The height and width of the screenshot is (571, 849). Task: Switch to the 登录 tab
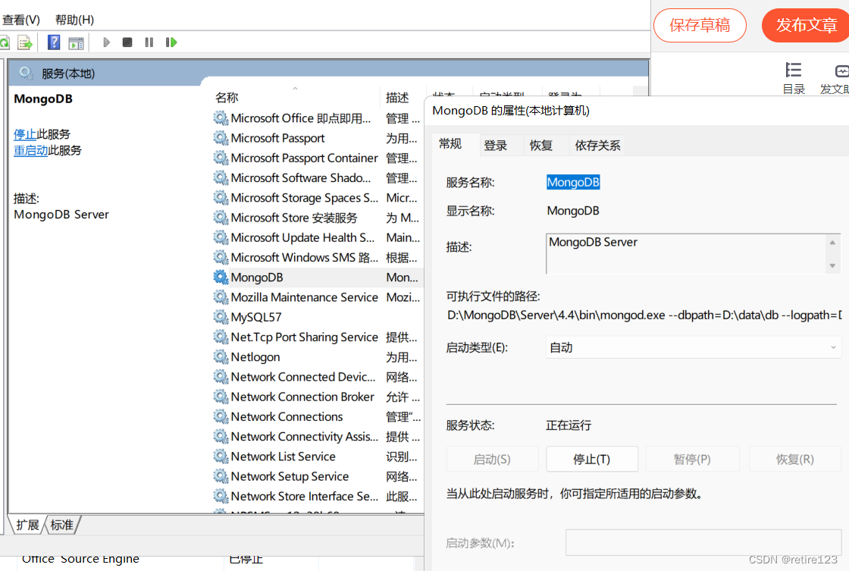(x=496, y=145)
